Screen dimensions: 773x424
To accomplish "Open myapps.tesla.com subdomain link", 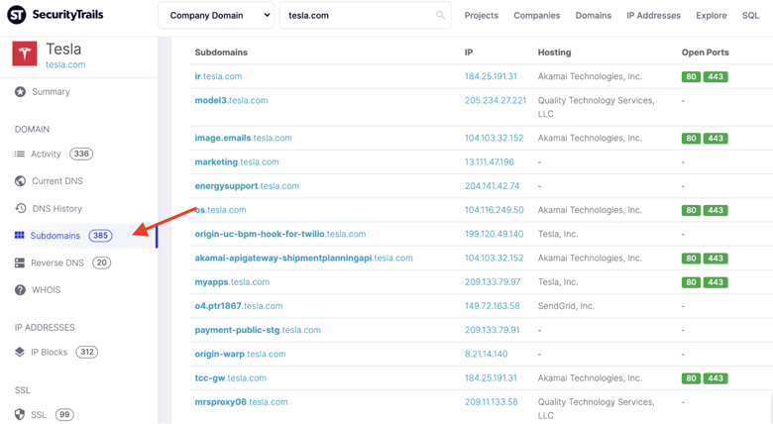I will 232,282.
